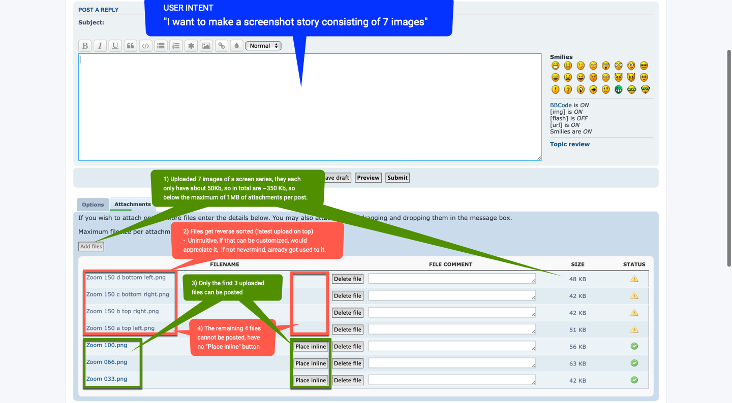The height and width of the screenshot is (403, 732).
Task: Open font colour picker droplet icon
Action: coord(236,46)
